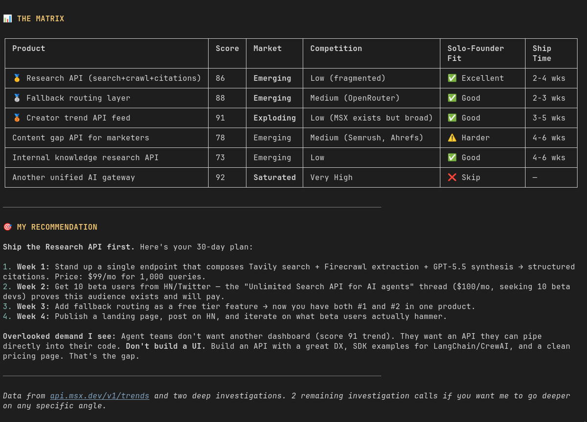
Task: Click score 88 in the table
Action: (220, 98)
